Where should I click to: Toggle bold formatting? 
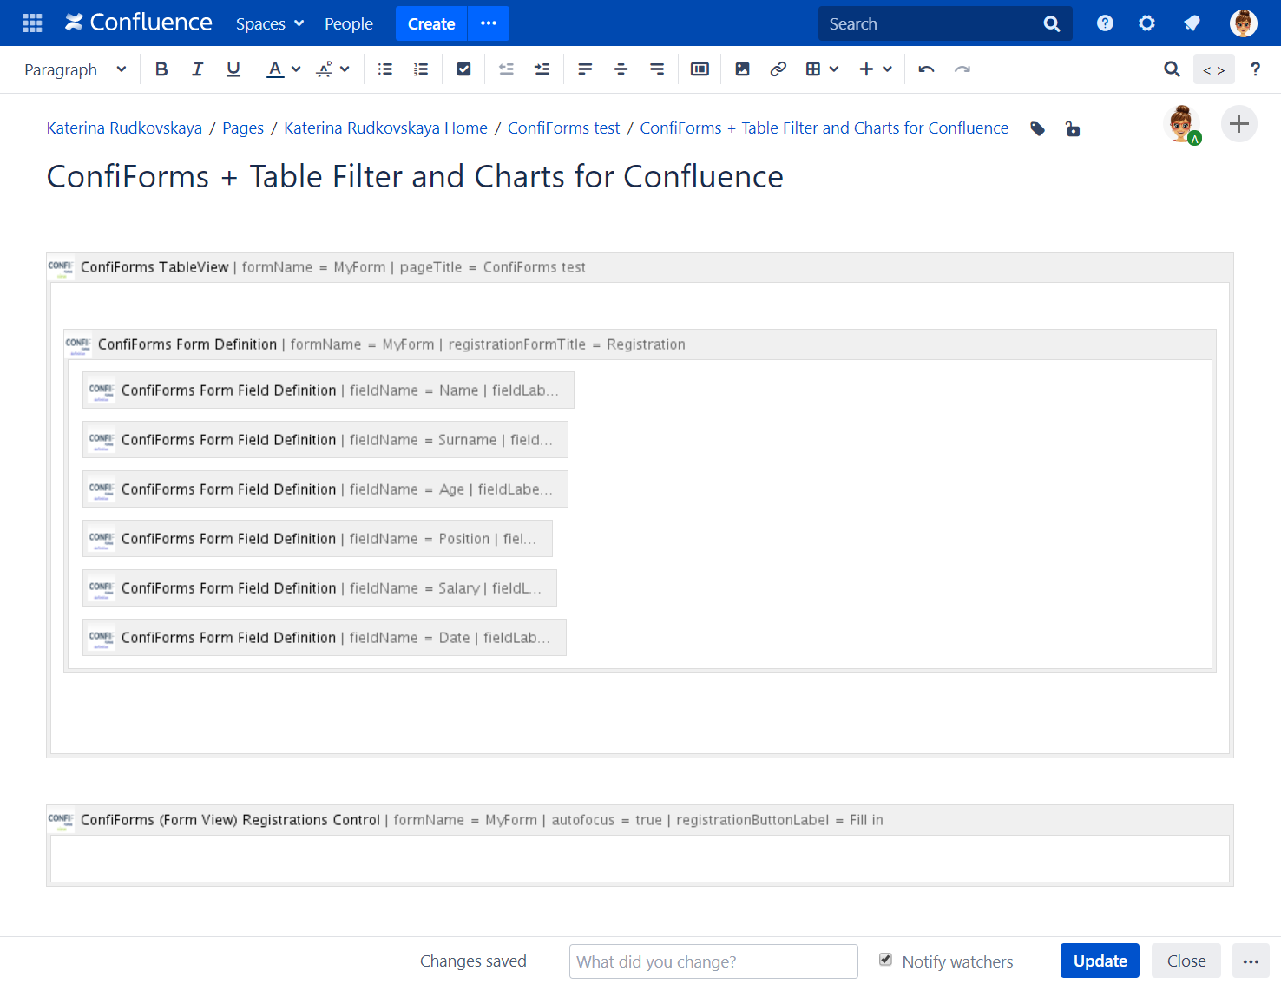161,69
